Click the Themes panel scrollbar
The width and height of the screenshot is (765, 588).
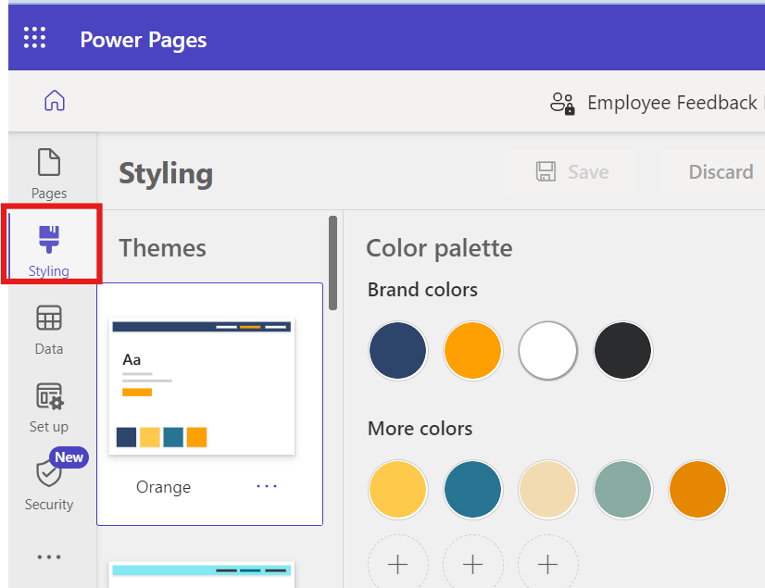[333, 263]
